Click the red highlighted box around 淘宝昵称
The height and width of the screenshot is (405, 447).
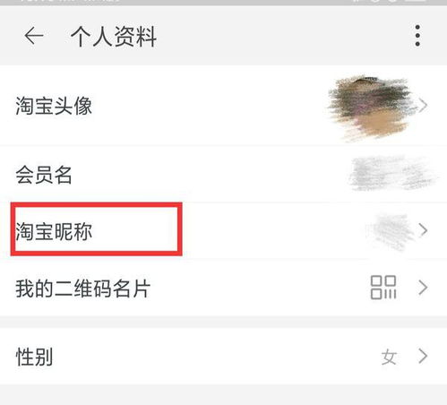point(96,229)
